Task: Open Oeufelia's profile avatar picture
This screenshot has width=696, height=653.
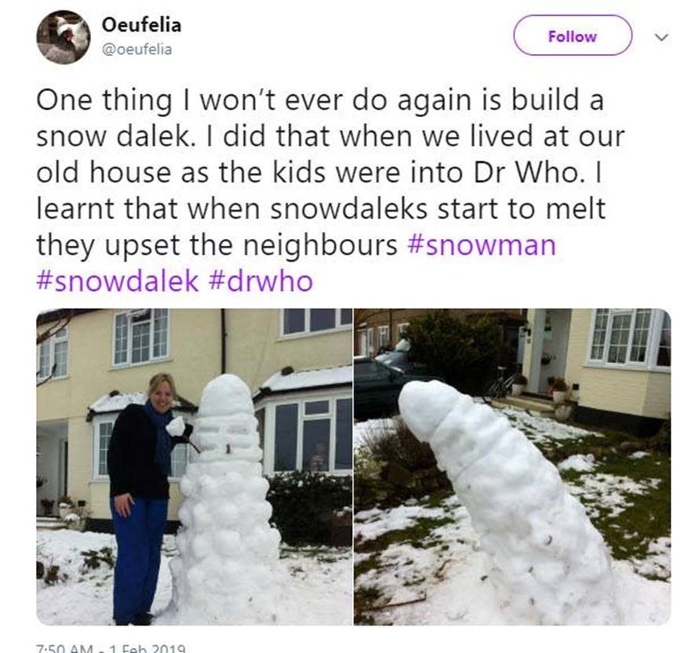Action: pos(64,37)
